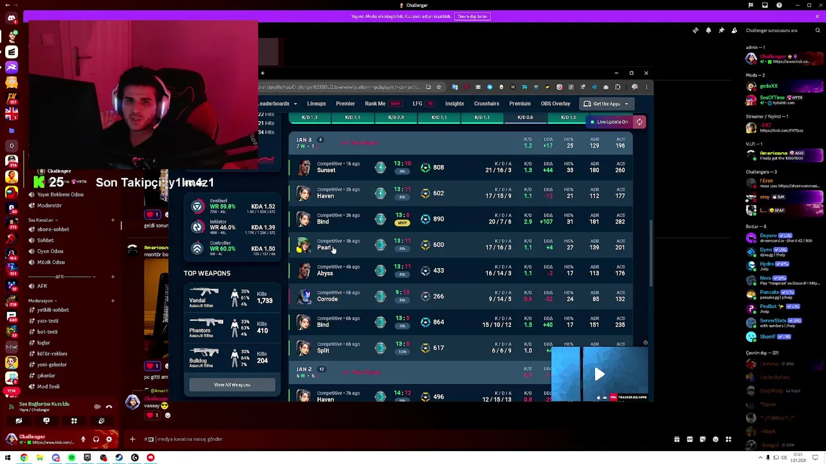Open Discord direct messages home icon
The width and height of the screenshot is (826, 464).
(x=11, y=18)
